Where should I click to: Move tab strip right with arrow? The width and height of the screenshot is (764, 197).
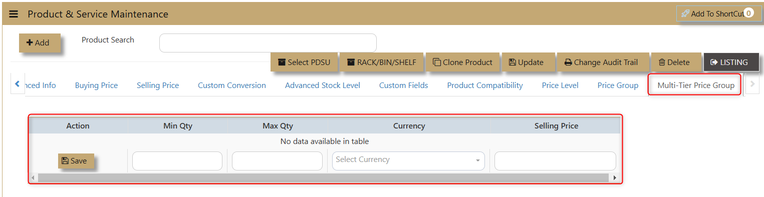pos(752,84)
